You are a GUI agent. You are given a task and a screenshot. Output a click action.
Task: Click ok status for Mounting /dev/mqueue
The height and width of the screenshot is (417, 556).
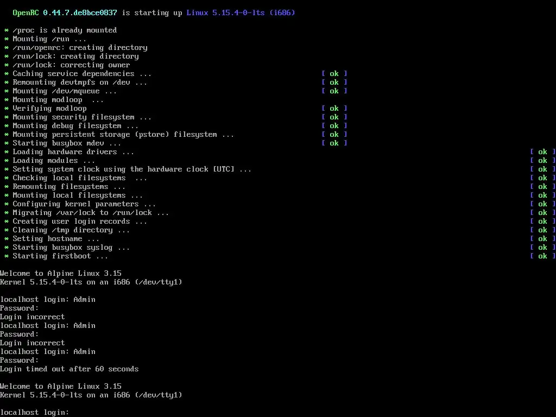point(334,91)
